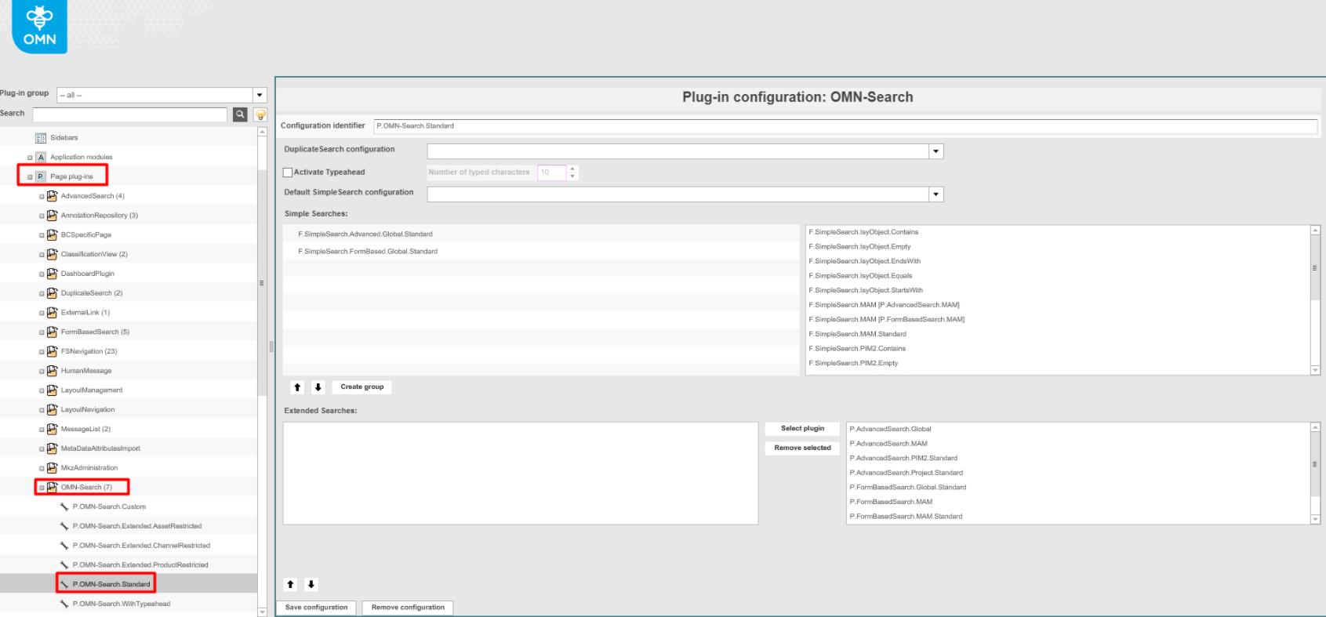Expand the AdvancedSearch (4) node
The height and width of the screenshot is (617, 1326).
(x=42, y=197)
